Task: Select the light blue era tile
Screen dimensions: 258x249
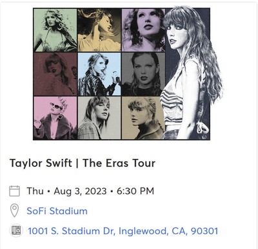Action: (x=99, y=74)
